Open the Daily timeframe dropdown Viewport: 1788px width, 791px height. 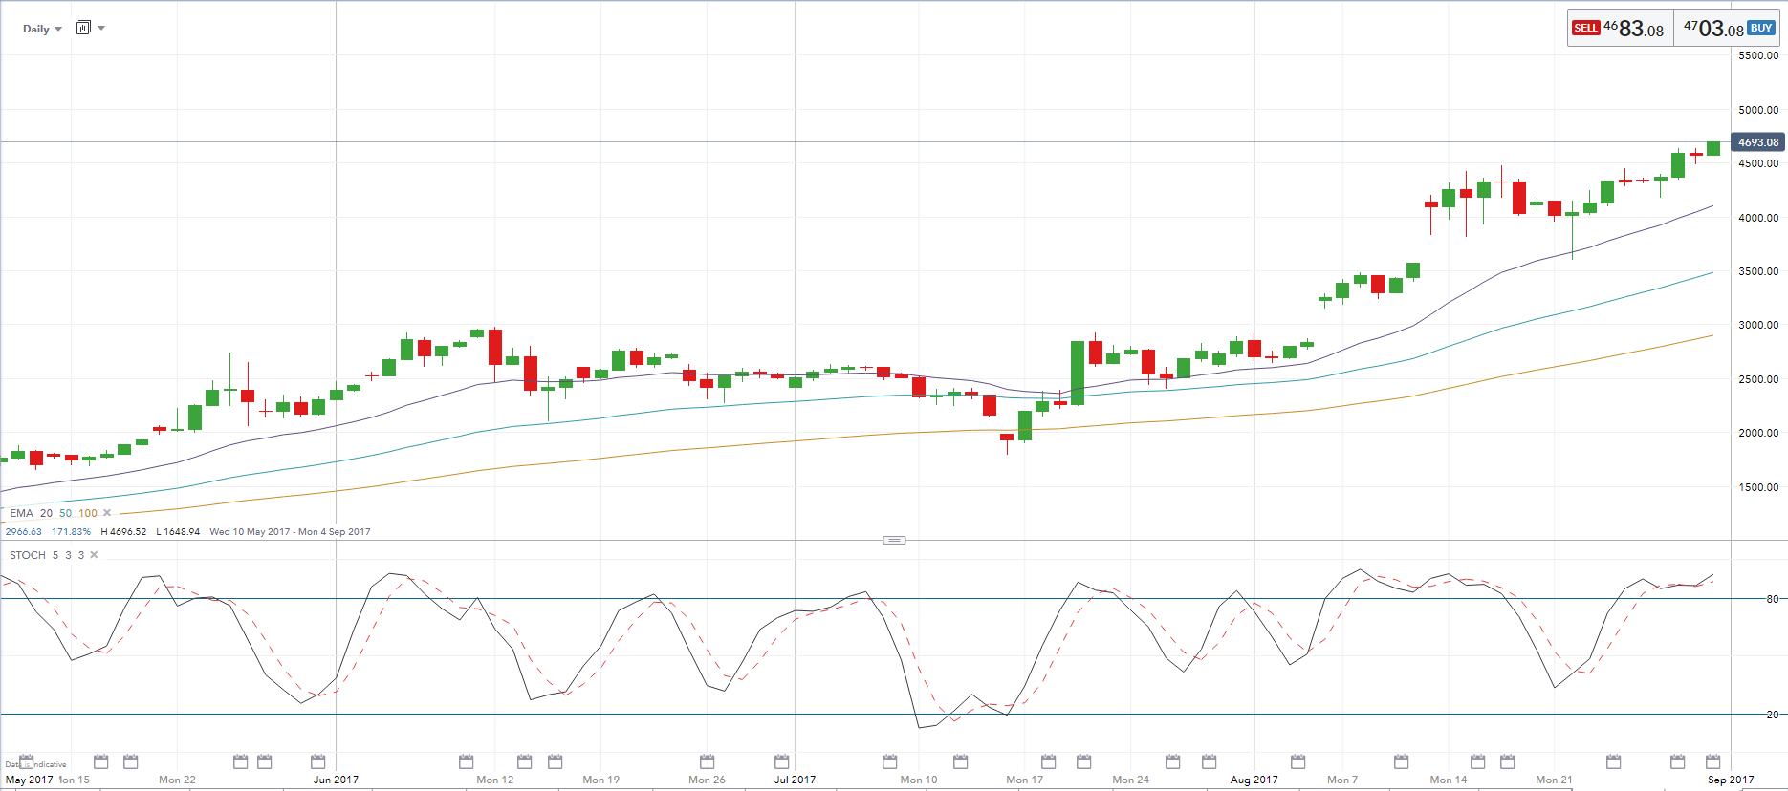(42, 29)
